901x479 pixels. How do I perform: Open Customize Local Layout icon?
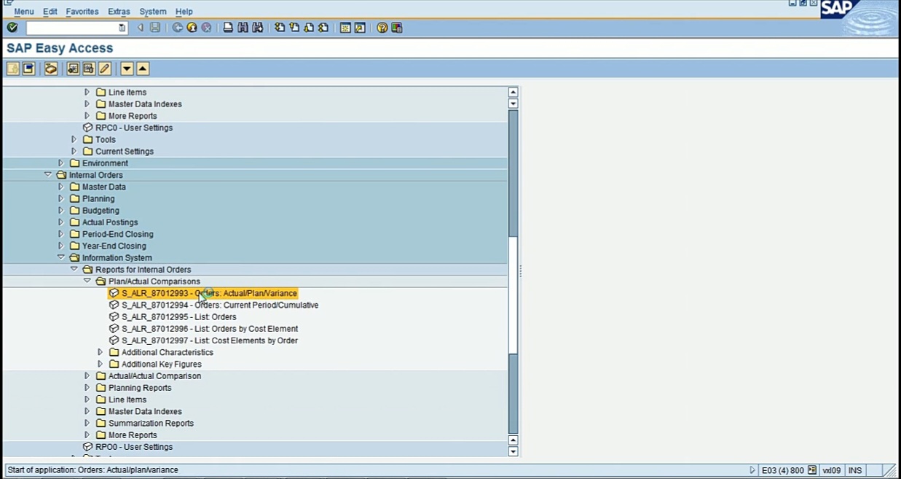(396, 28)
